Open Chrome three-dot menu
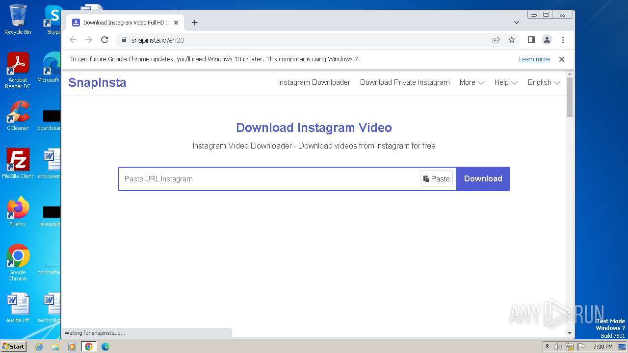Image resolution: width=628 pixels, height=353 pixels. click(x=563, y=40)
